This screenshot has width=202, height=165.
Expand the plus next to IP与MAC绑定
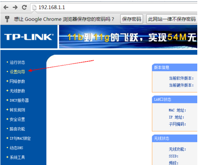click(7, 138)
